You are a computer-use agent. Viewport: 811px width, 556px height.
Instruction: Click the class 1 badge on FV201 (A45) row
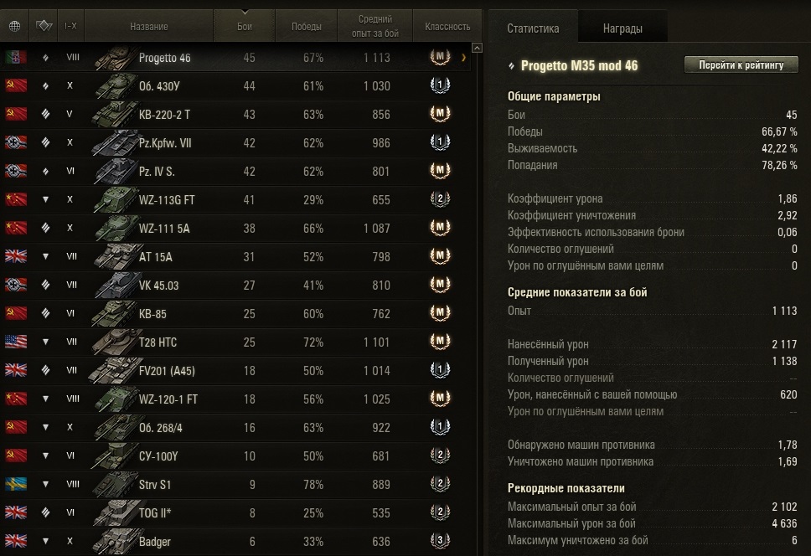(x=440, y=370)
